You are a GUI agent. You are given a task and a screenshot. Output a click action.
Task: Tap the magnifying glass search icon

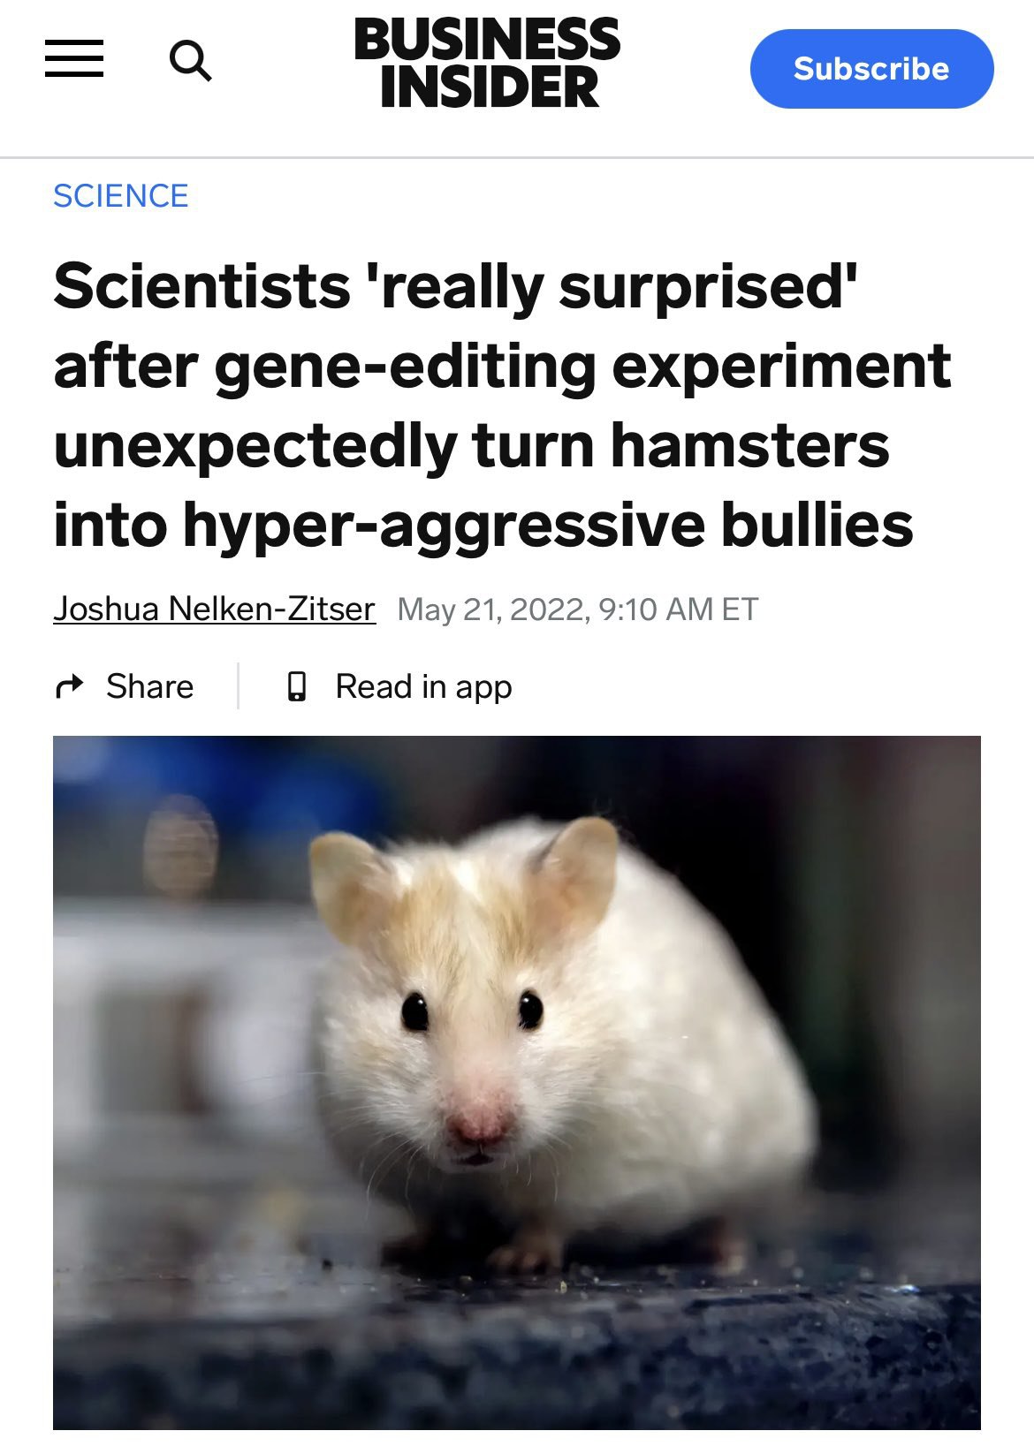[x=190, y=60]
